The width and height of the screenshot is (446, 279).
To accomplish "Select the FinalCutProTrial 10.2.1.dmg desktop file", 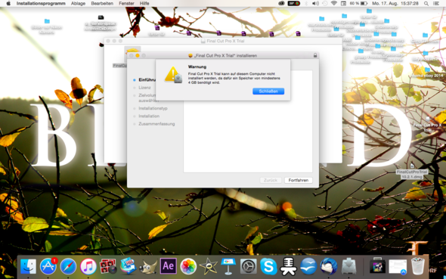I will 412,171.
